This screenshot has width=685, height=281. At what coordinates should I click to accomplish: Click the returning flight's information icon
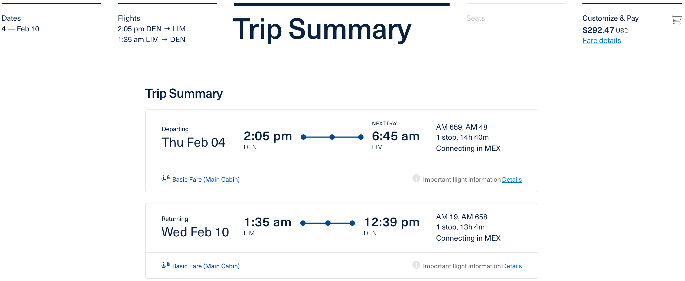pyautogui.click(x=416, y=265)
